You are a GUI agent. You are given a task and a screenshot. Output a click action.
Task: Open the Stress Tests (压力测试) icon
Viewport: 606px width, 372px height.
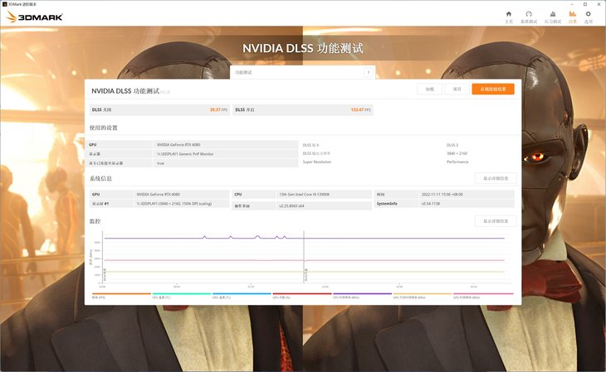[x=553, y=14]
